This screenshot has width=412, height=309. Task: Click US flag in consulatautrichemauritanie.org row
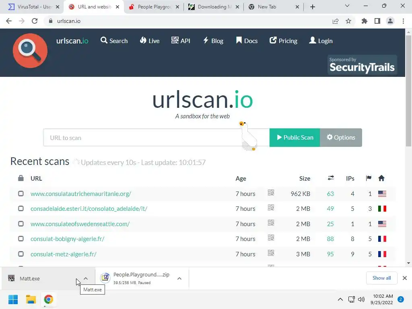pyautogui.click(x=382, y=194)
